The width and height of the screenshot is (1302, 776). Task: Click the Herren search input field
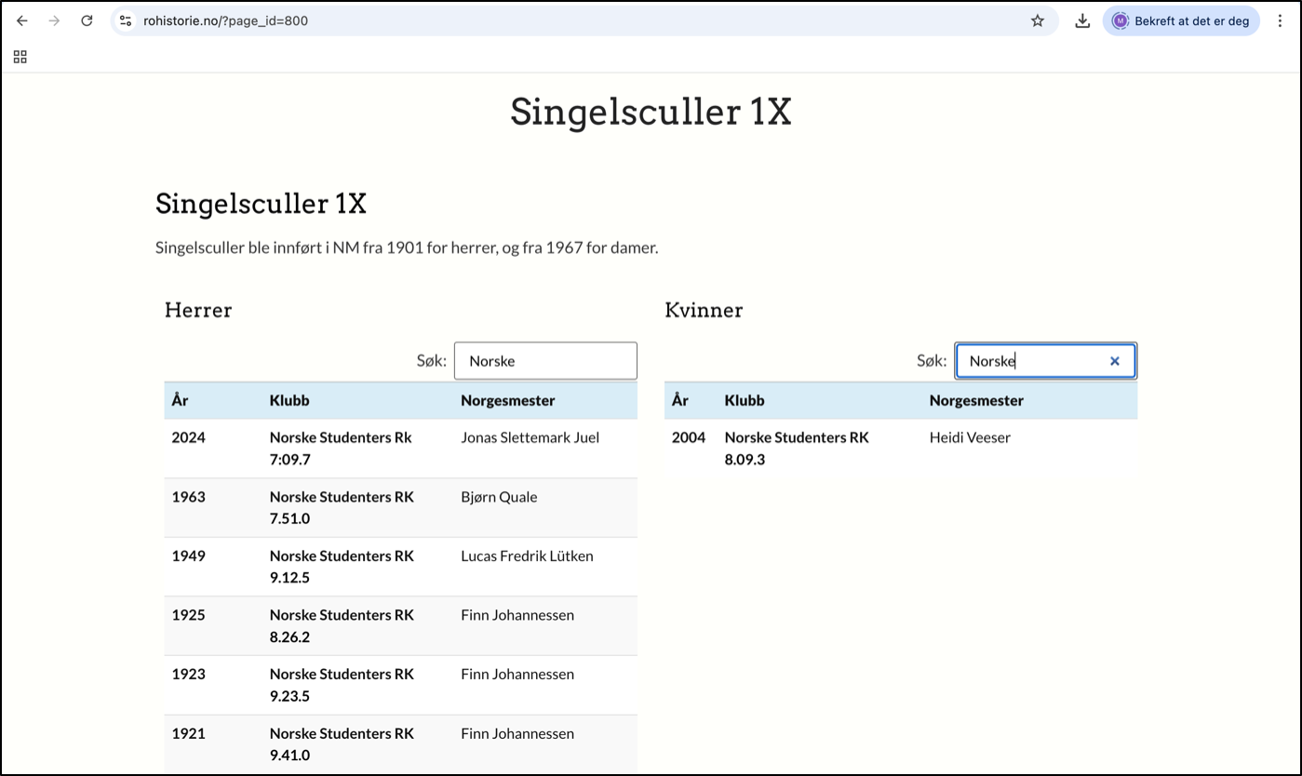[544, 361]
